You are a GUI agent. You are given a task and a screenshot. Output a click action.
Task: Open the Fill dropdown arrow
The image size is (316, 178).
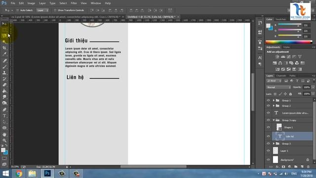tap(313, 94)
